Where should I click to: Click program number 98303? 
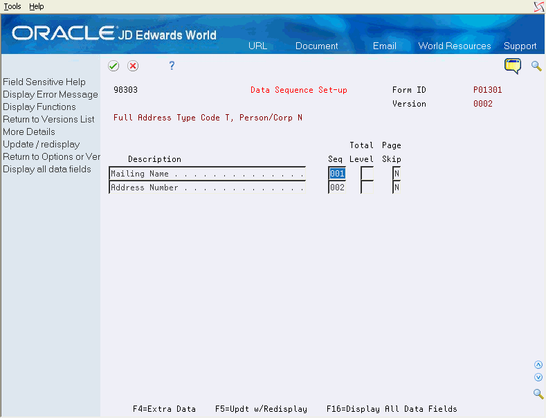(x=126, y=90)
